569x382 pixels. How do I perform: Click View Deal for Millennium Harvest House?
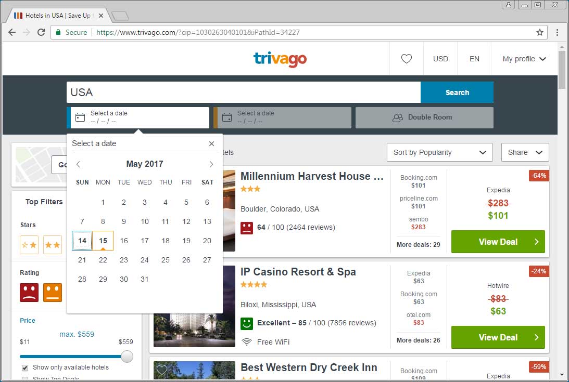click(498, 242)
